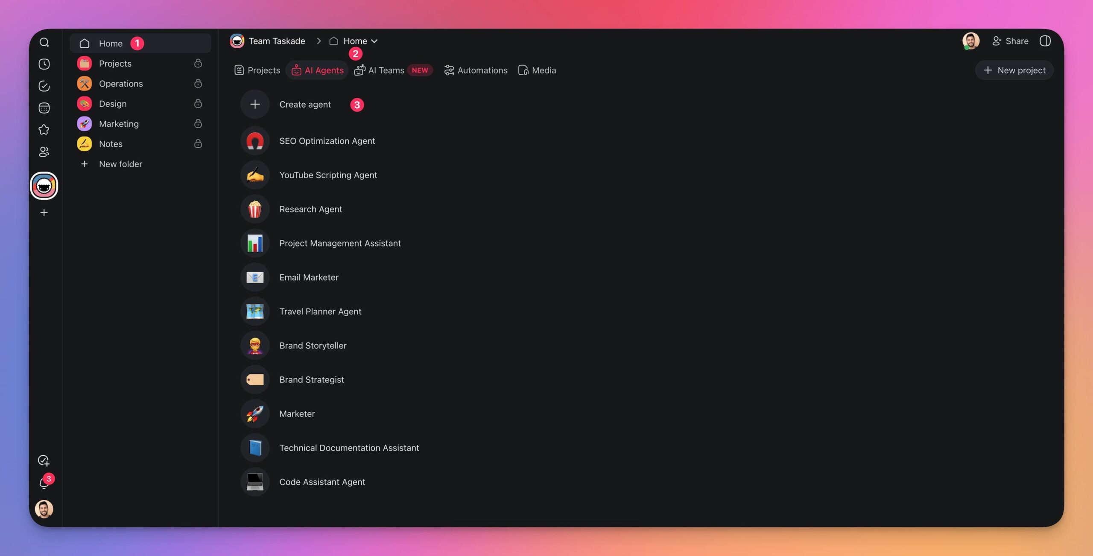
Task: Open the Share dialog
Action: (1010, 41)
